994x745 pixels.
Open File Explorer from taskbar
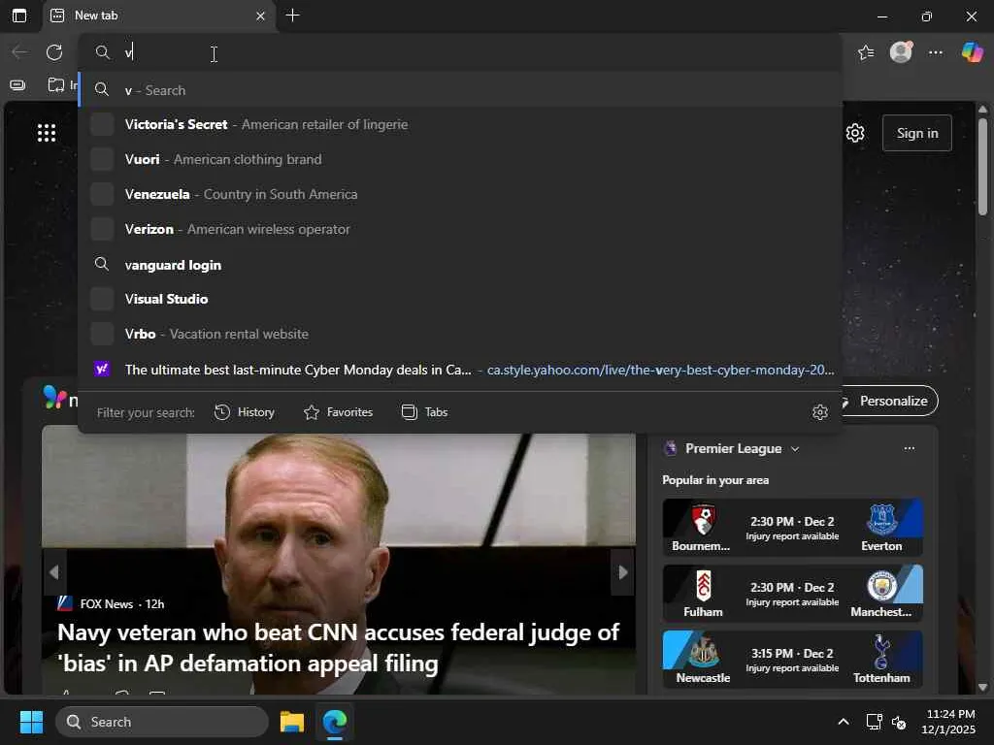pyautogui.click(x=292, y=722)
